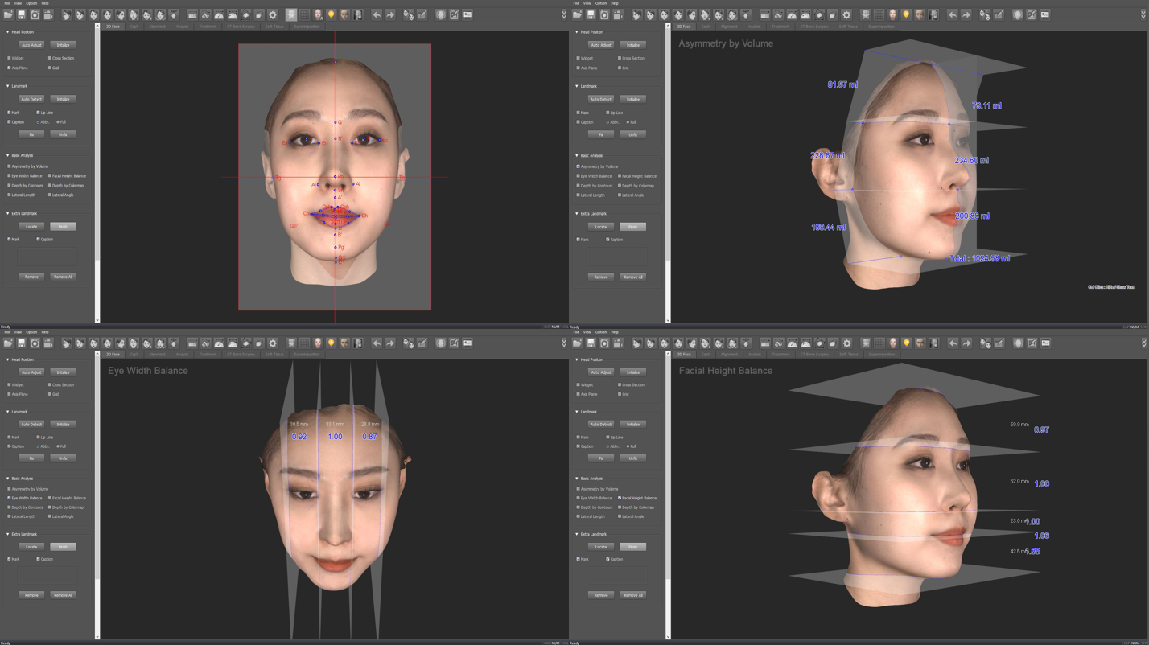Switch to the Ceph tab in the landmark-view window
This screenshot has height=645, width=1149.
(134, 27)
